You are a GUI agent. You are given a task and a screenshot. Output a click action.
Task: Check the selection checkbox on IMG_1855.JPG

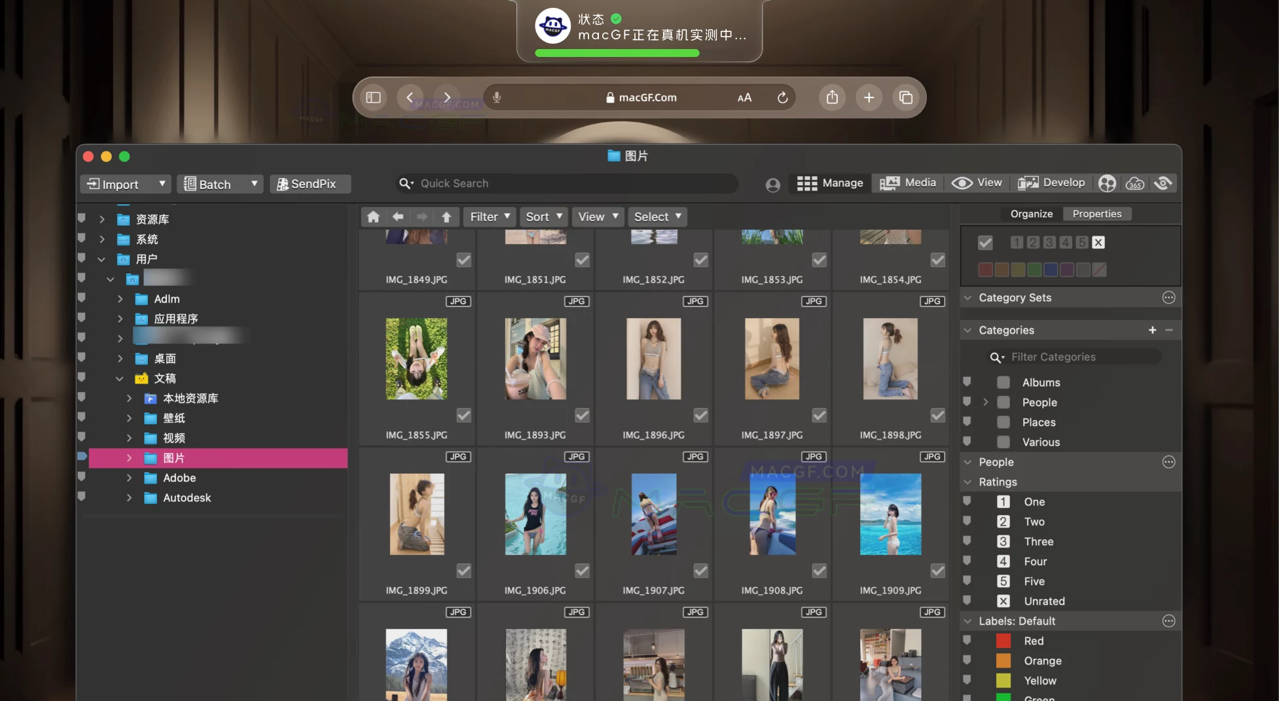click(x=464, y=415)
